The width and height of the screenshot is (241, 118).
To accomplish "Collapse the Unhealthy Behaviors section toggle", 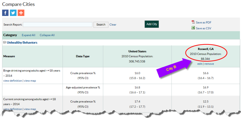I will [x=4, y=43].
